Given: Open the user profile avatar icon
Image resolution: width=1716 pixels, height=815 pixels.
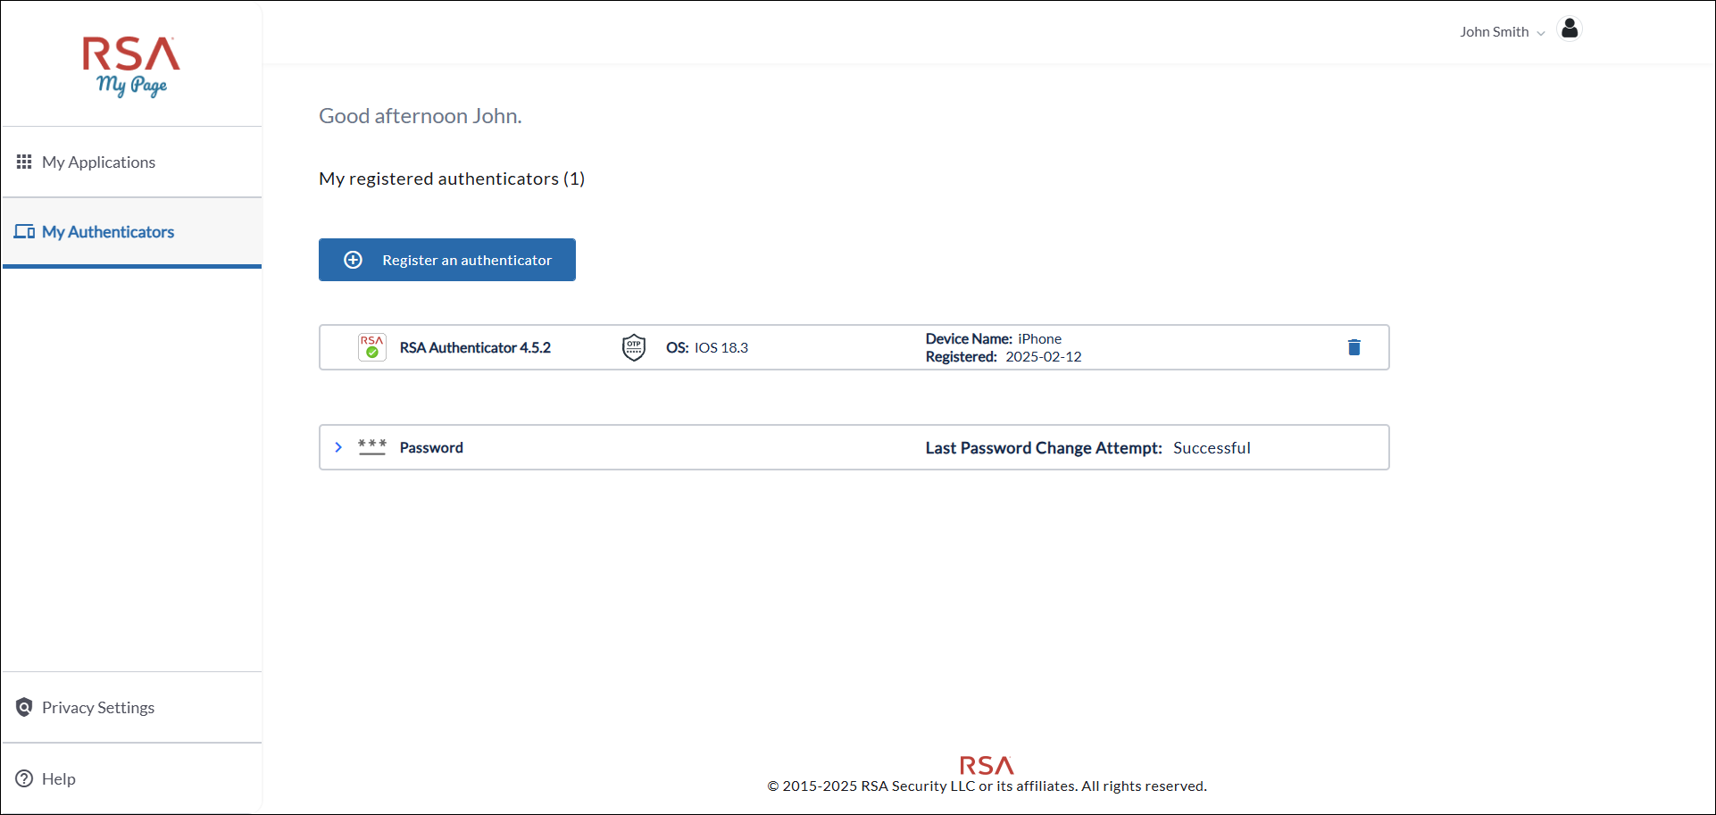Looking at the screenshot, I should coord(1569,29).
